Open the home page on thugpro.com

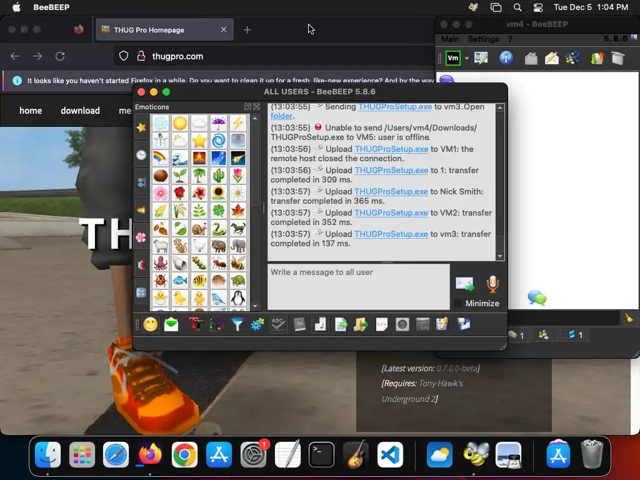31,111
